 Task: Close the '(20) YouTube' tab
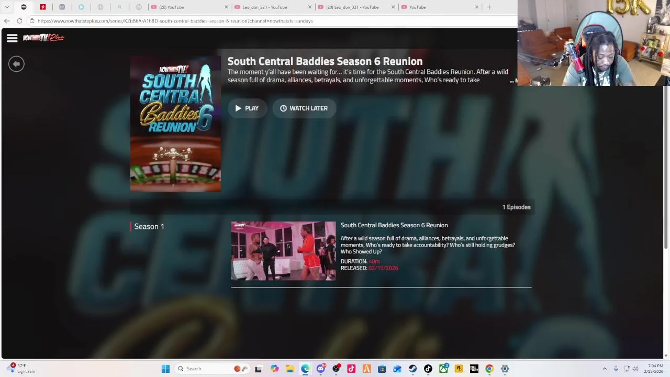(x=226, y=7)
